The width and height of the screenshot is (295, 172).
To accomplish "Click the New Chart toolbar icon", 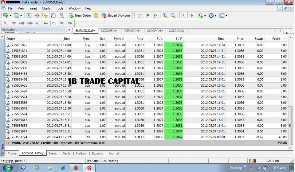I will pyautogui.click(x=6, y=16).
